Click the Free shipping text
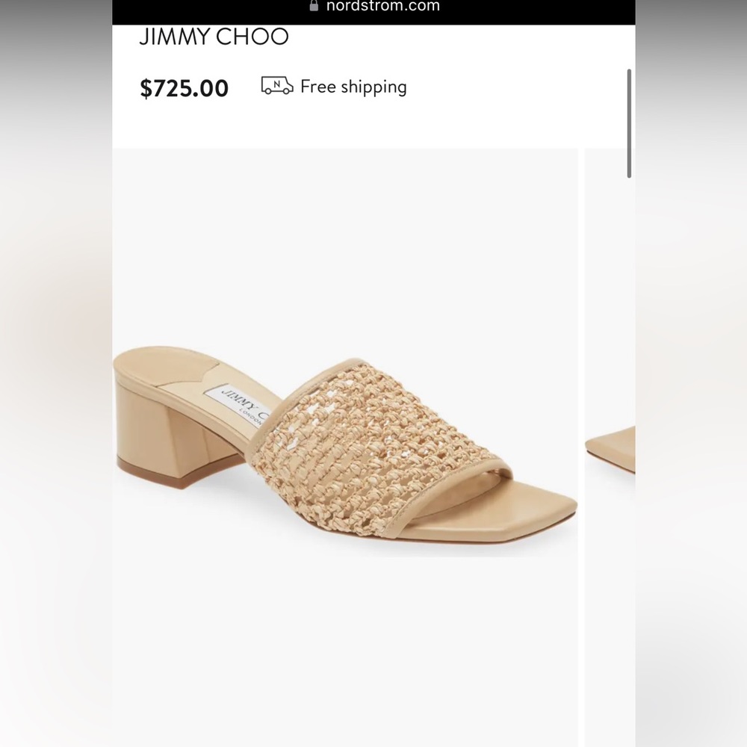This screenshot has height=747, width=747. tap(353, 87)
